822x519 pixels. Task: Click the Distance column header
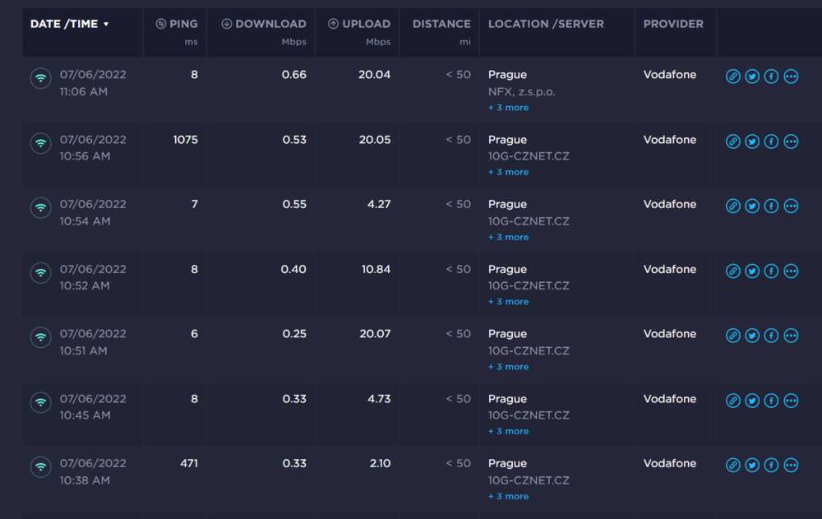tap(441, 25)
